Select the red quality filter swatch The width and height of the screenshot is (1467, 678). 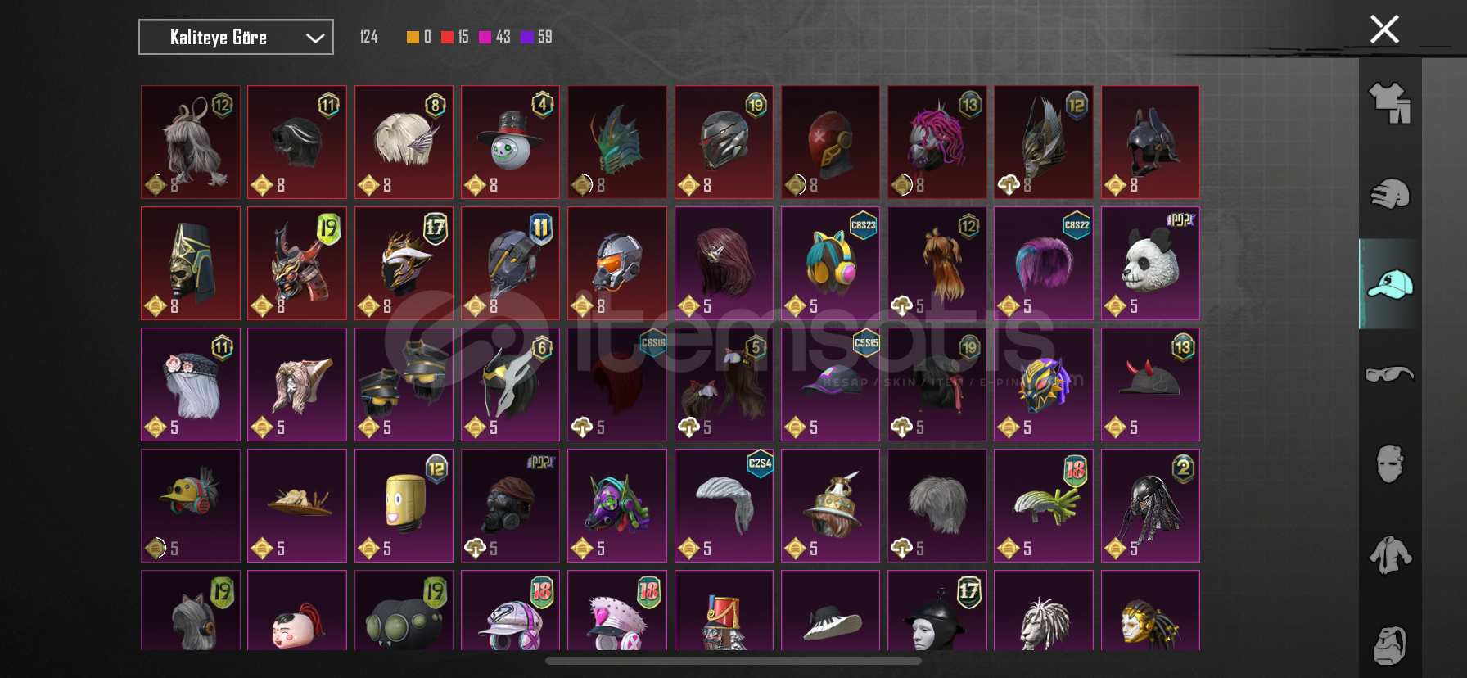click(447, 37)
